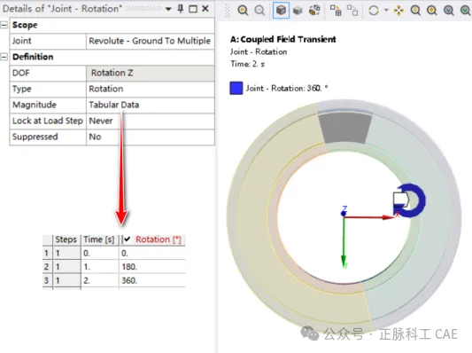This screenshot has height=353, width=472.
Task: Click the Type property label
Action: (21, 89)
